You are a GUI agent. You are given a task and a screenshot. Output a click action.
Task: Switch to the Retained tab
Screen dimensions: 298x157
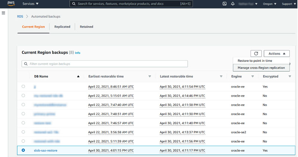point(86,27)
